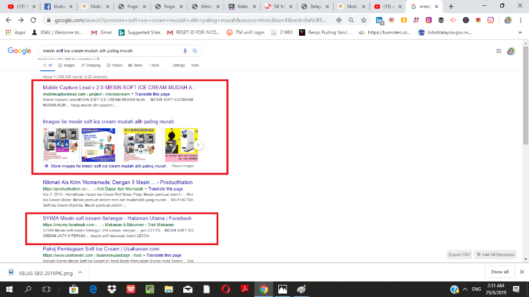Switch to the News search tab
This screenshot has height=297, width=529.
click(135, 66)
